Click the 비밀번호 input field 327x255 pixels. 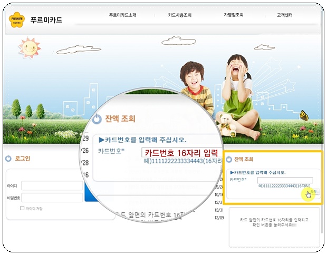click(52, 198)
